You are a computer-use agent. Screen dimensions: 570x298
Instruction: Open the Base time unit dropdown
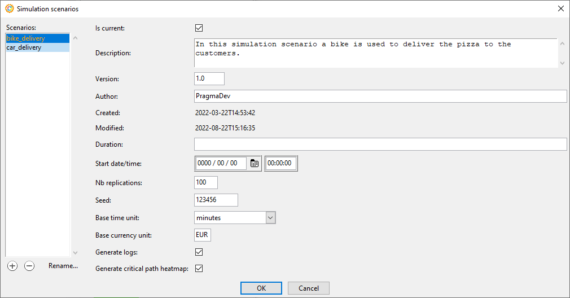(270, 218)
